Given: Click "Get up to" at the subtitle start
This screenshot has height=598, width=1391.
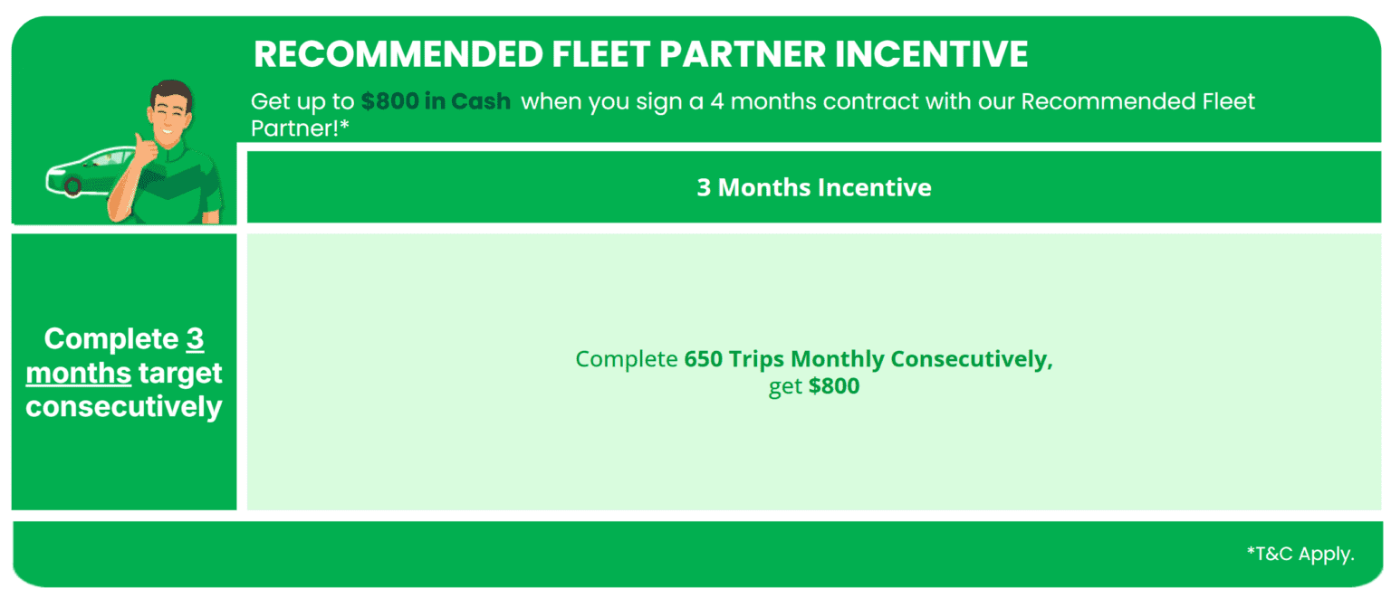Looking at the screenshot, I should point(302,101).
